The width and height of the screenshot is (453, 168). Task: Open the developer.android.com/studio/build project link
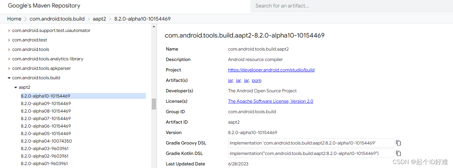tap(271, 70)
